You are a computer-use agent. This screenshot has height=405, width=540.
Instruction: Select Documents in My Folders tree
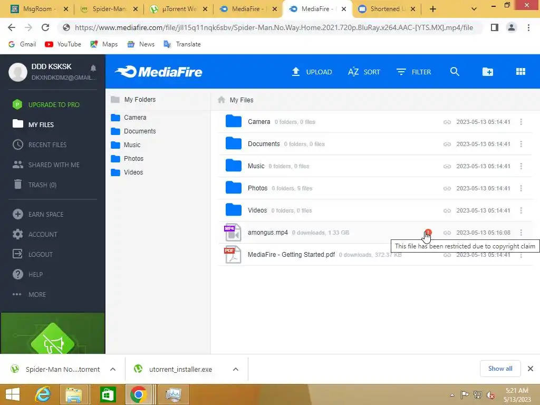click(133, 131)
